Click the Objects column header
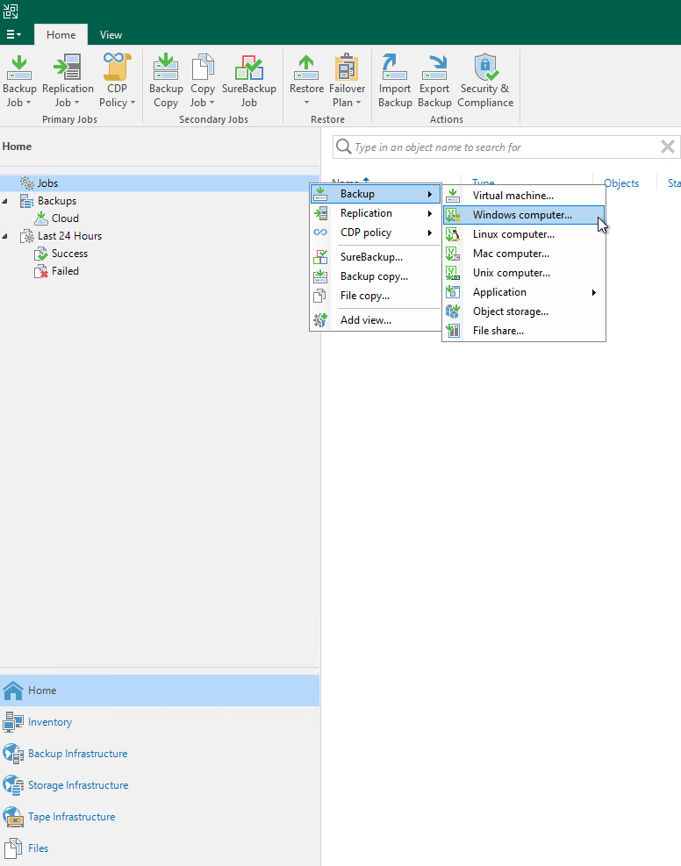This screenshot has width=681, height=866. [x=621, y=183]
